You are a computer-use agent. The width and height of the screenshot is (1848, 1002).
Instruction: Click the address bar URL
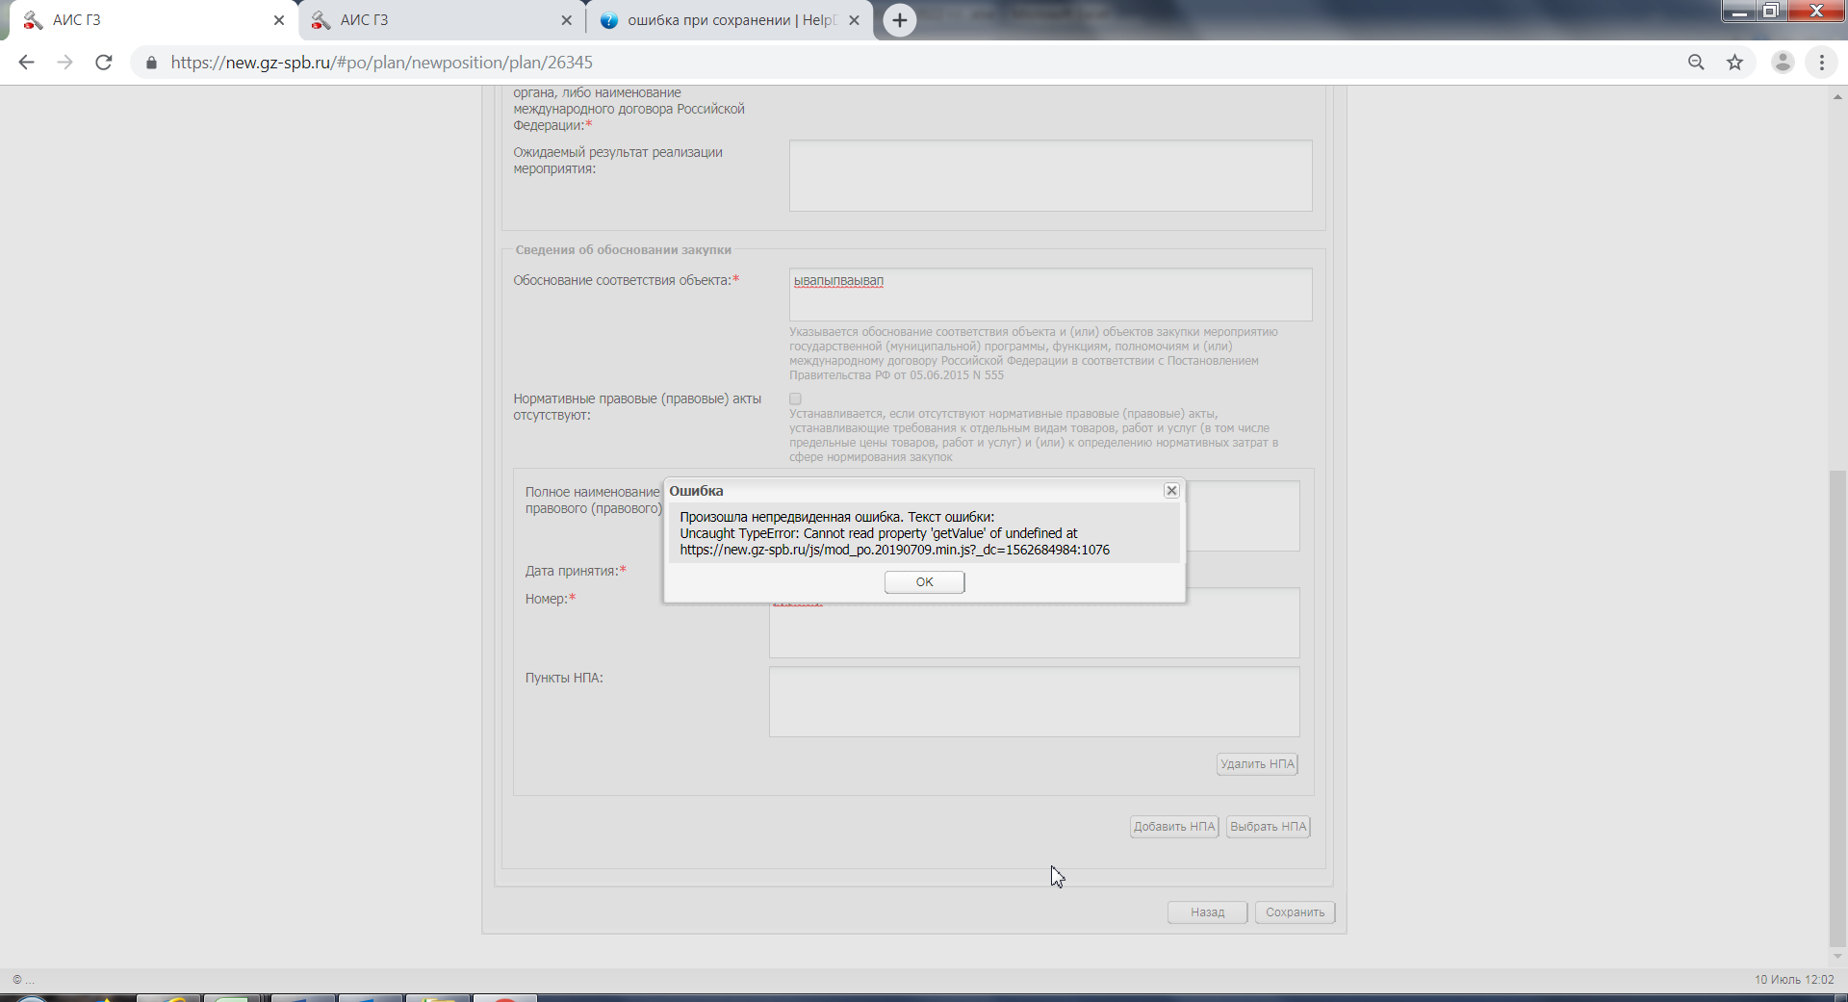[382, 63]
